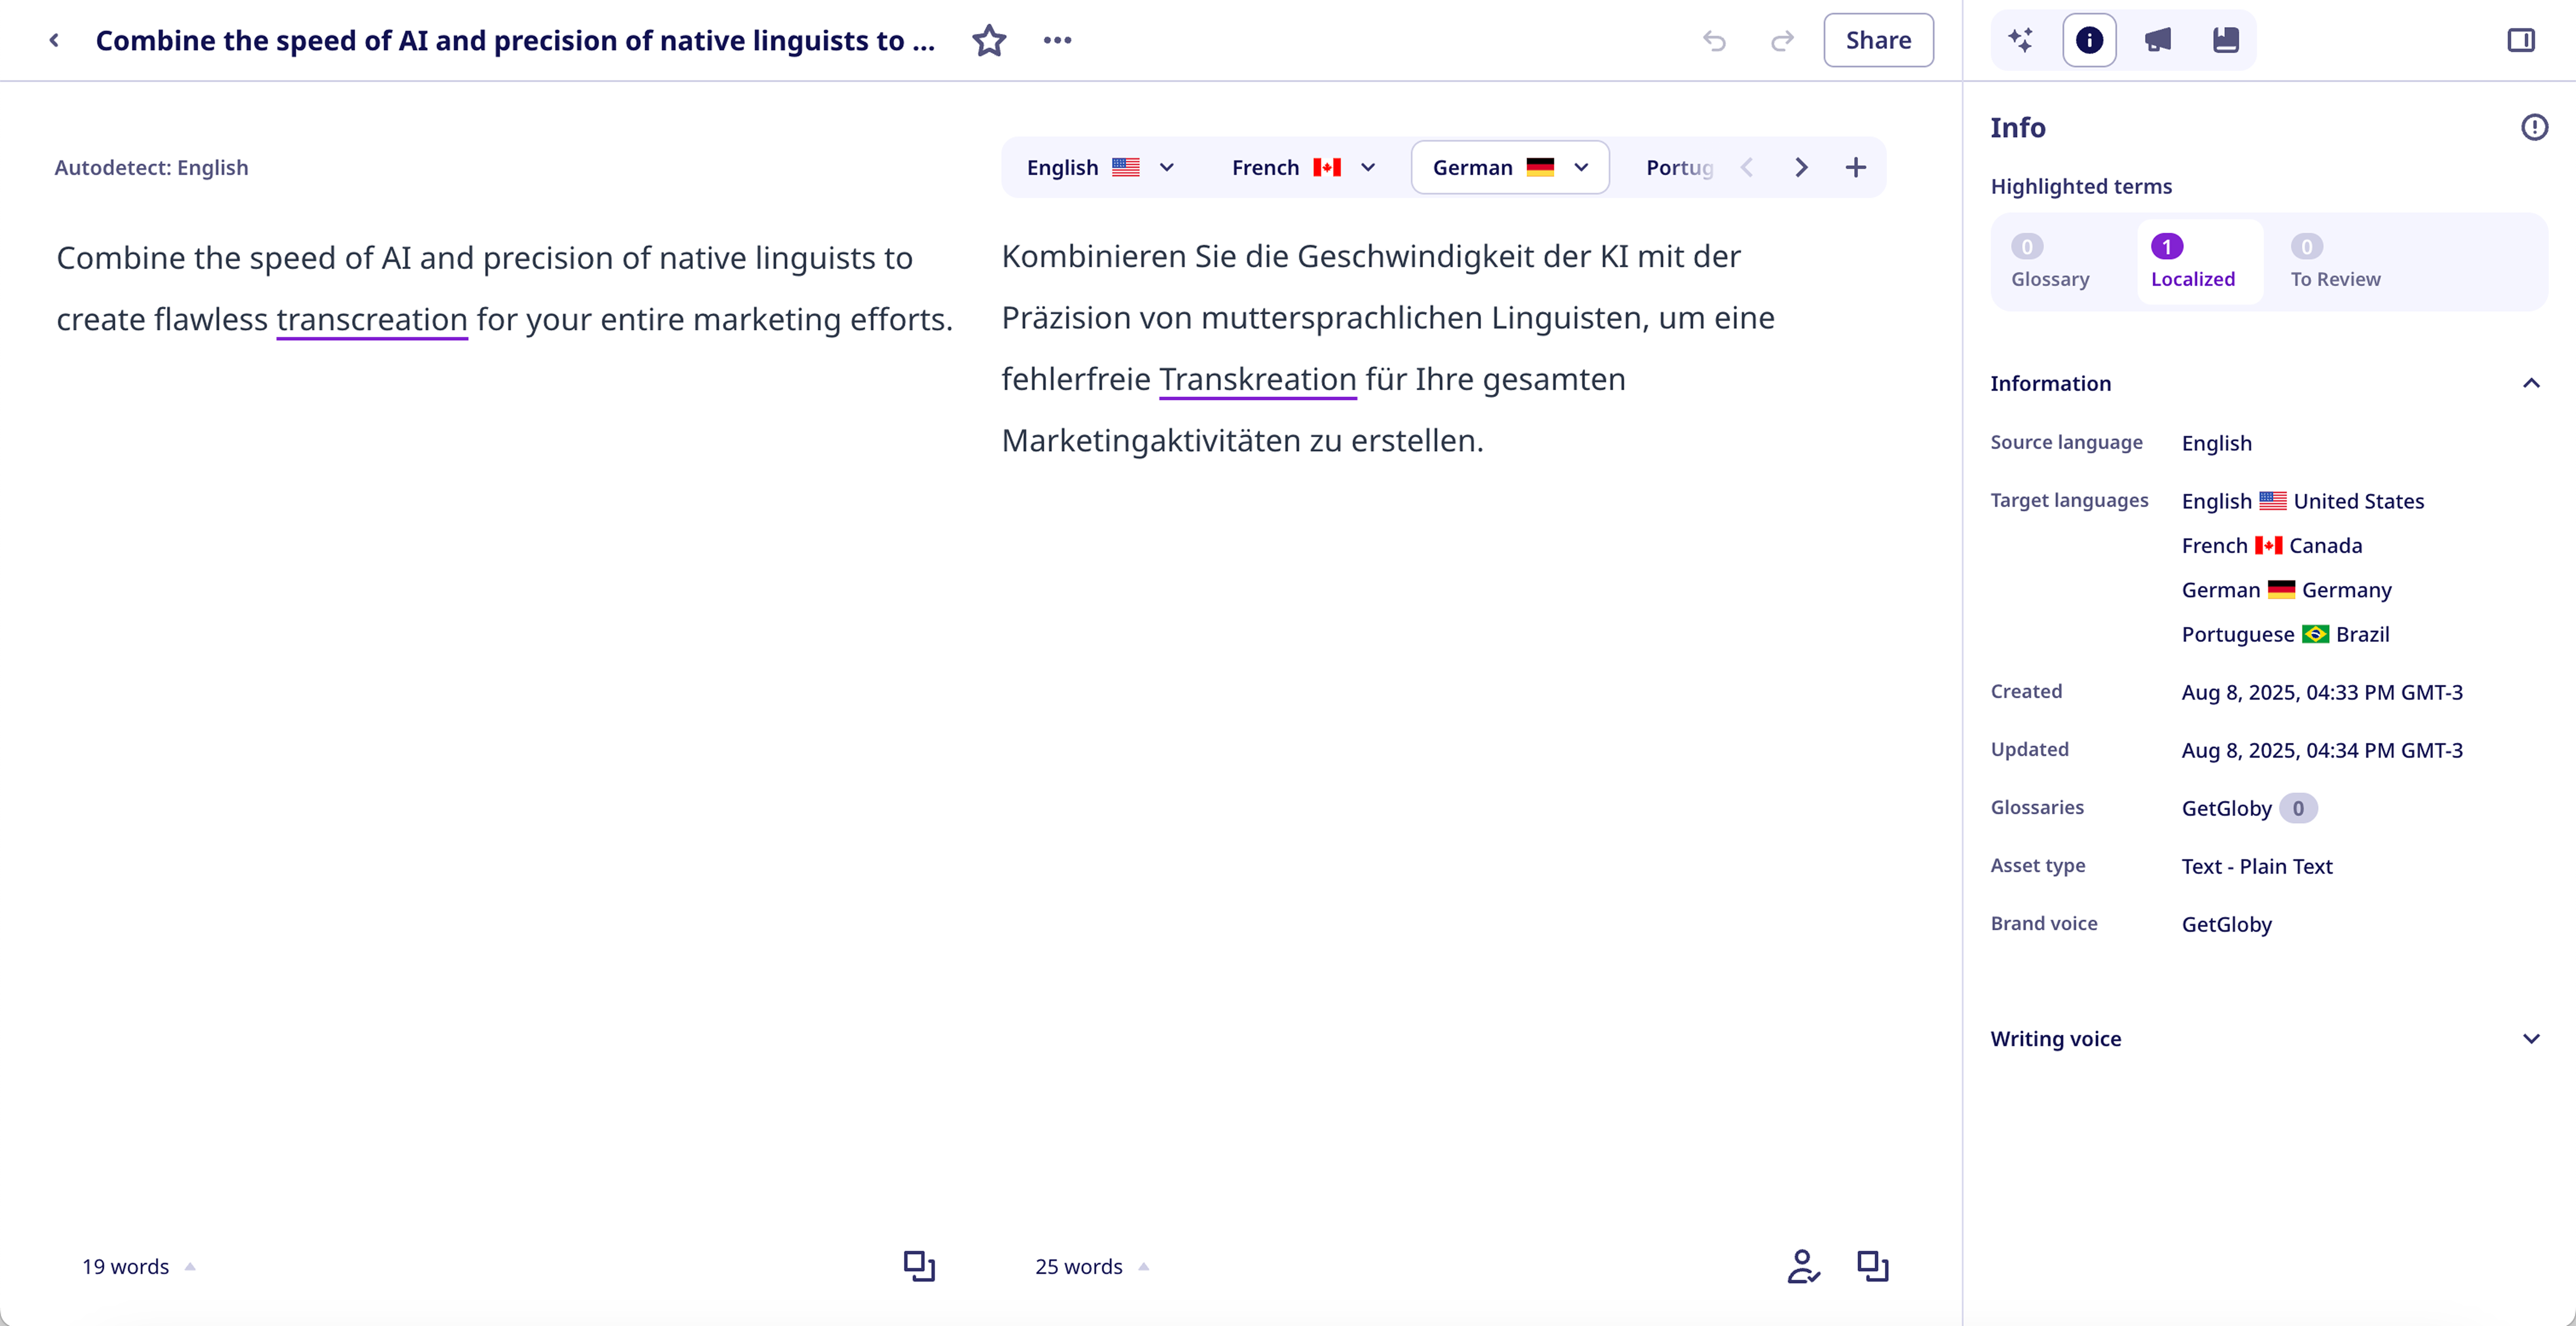
Task: Click the Created date value
Action: point(2322,692)
